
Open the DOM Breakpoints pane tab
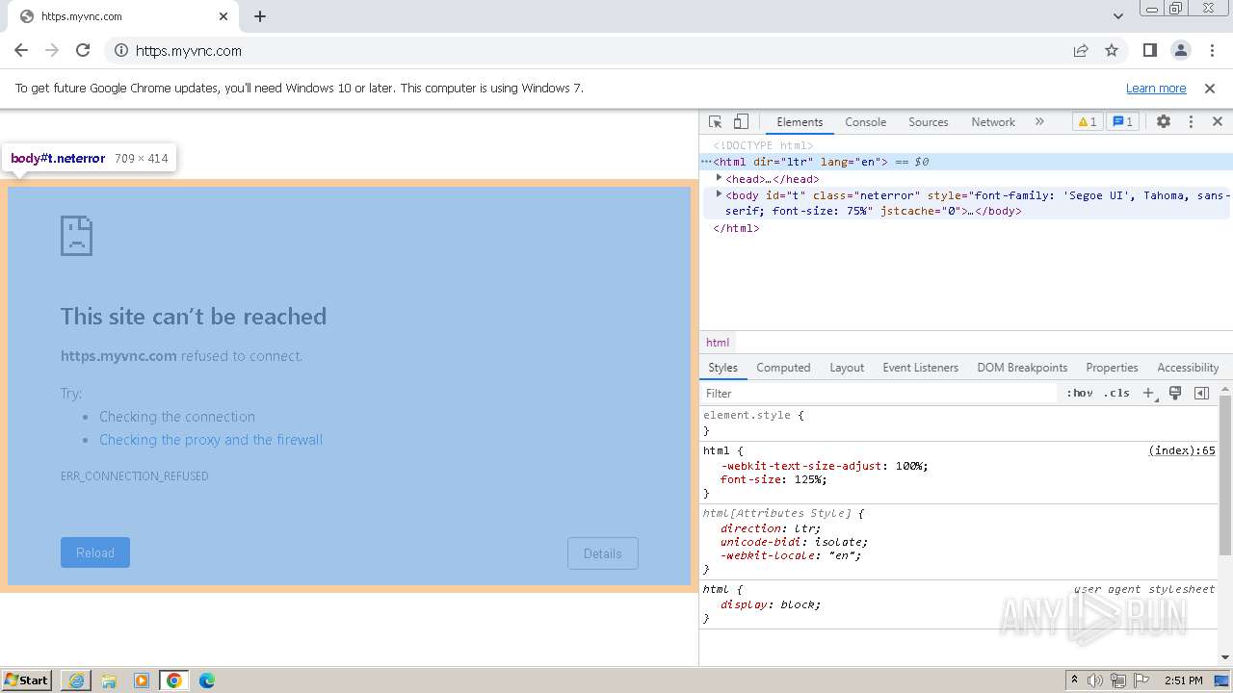pyautogui.click(x=1022, y=368)
